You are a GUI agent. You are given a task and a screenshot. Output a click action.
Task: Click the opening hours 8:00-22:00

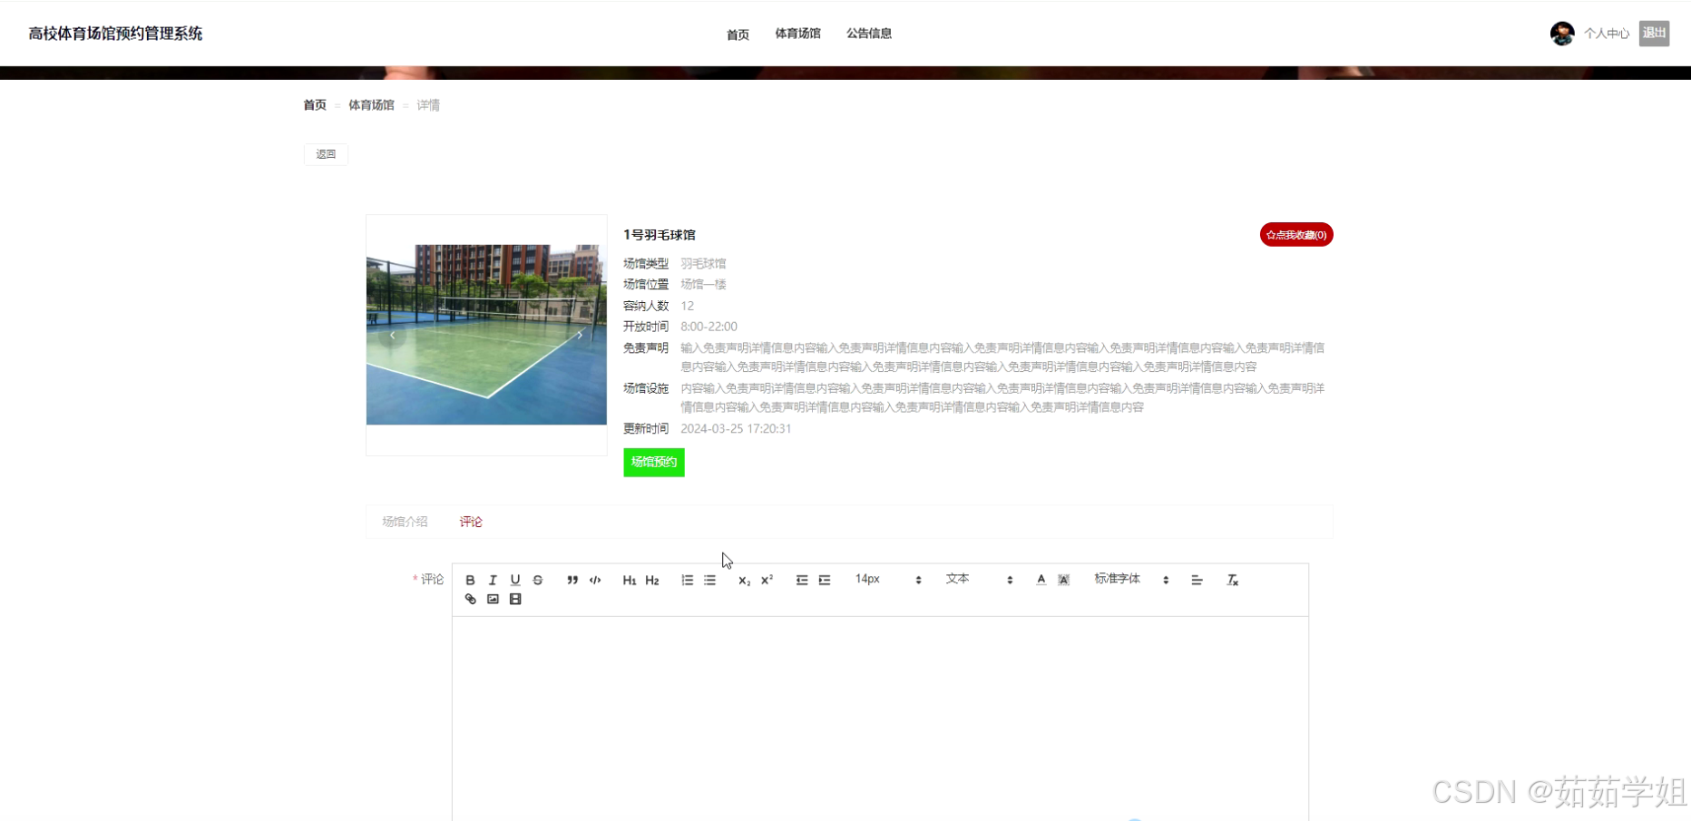[x=709, y=327]
